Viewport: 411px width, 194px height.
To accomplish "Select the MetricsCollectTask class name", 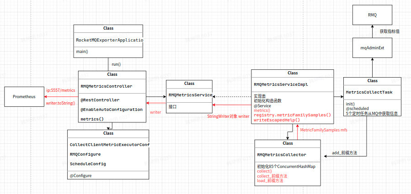I will 368,92.
